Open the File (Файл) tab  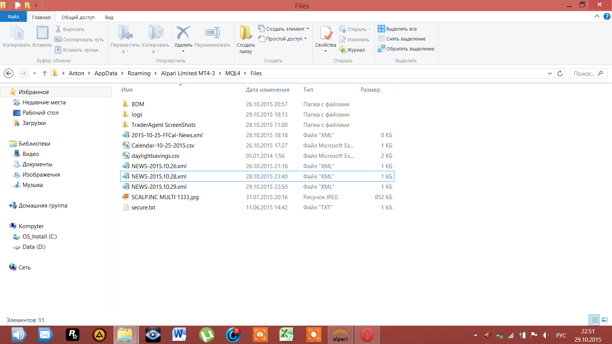13,17
